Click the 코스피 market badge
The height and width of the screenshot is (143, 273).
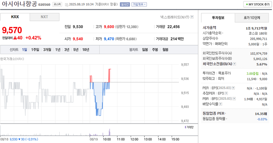tap(57, 4)
